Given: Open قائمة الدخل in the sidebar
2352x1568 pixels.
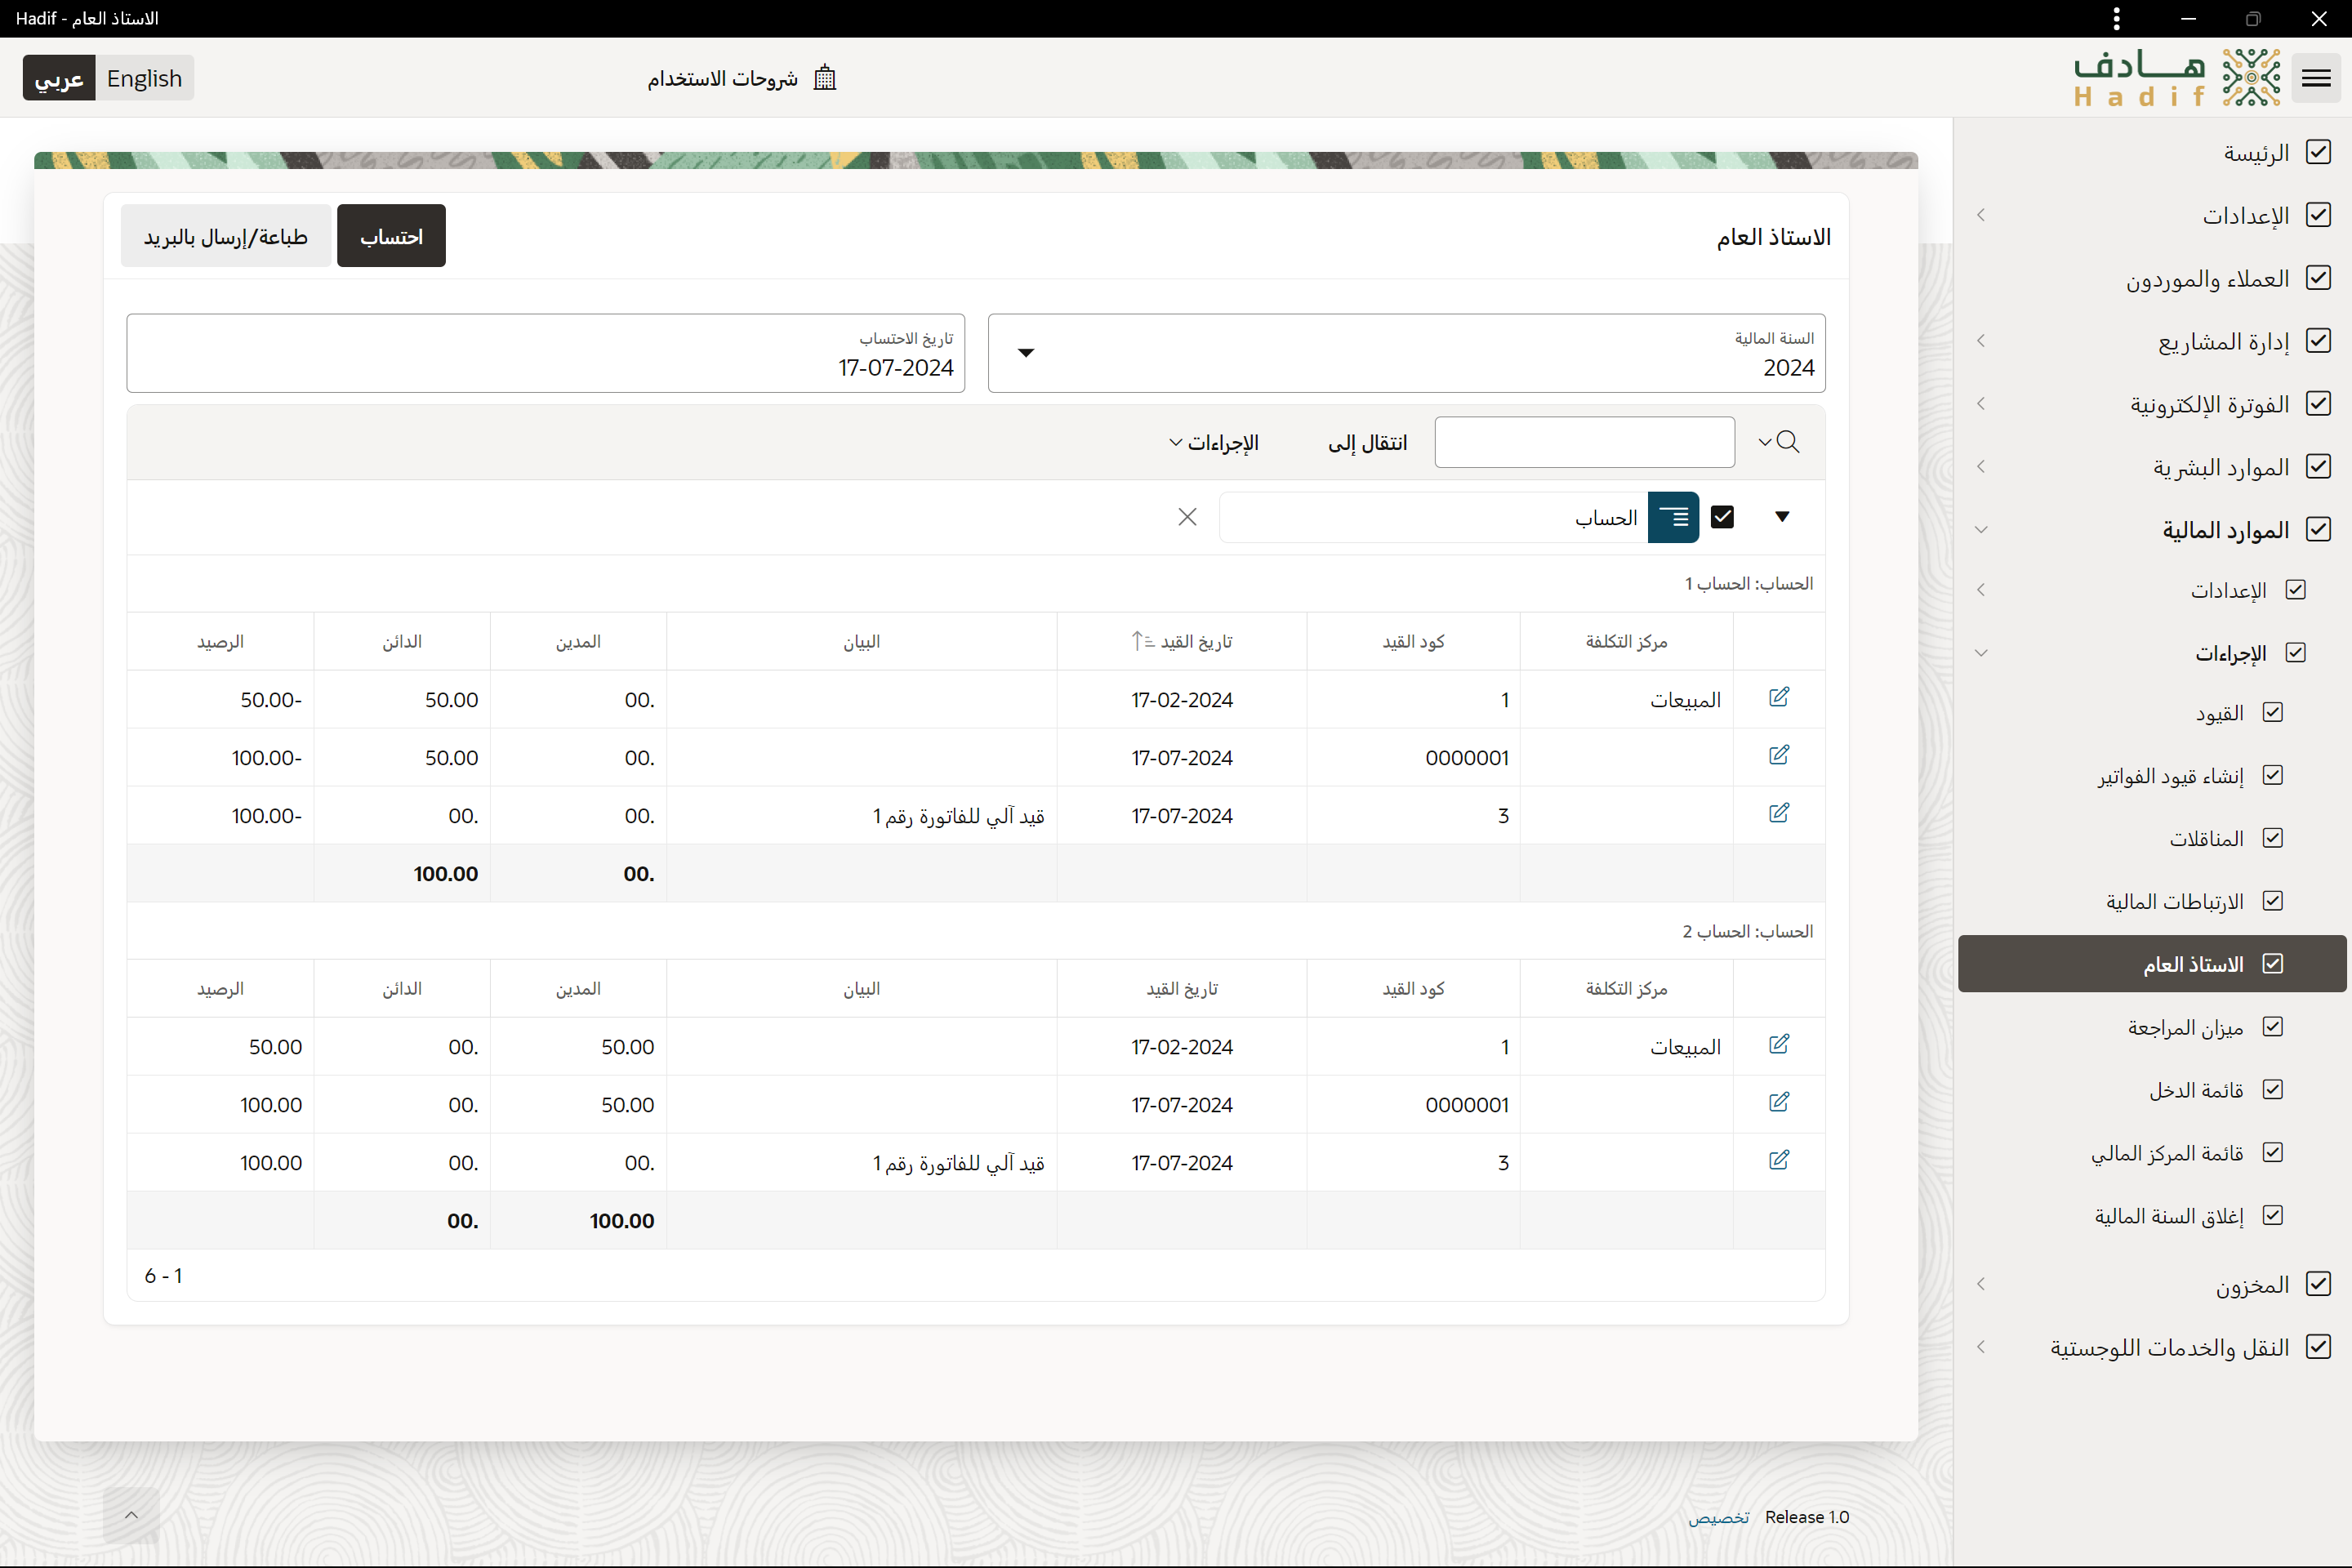Looking at the screenshot, I should [x=2195, y=1090].
